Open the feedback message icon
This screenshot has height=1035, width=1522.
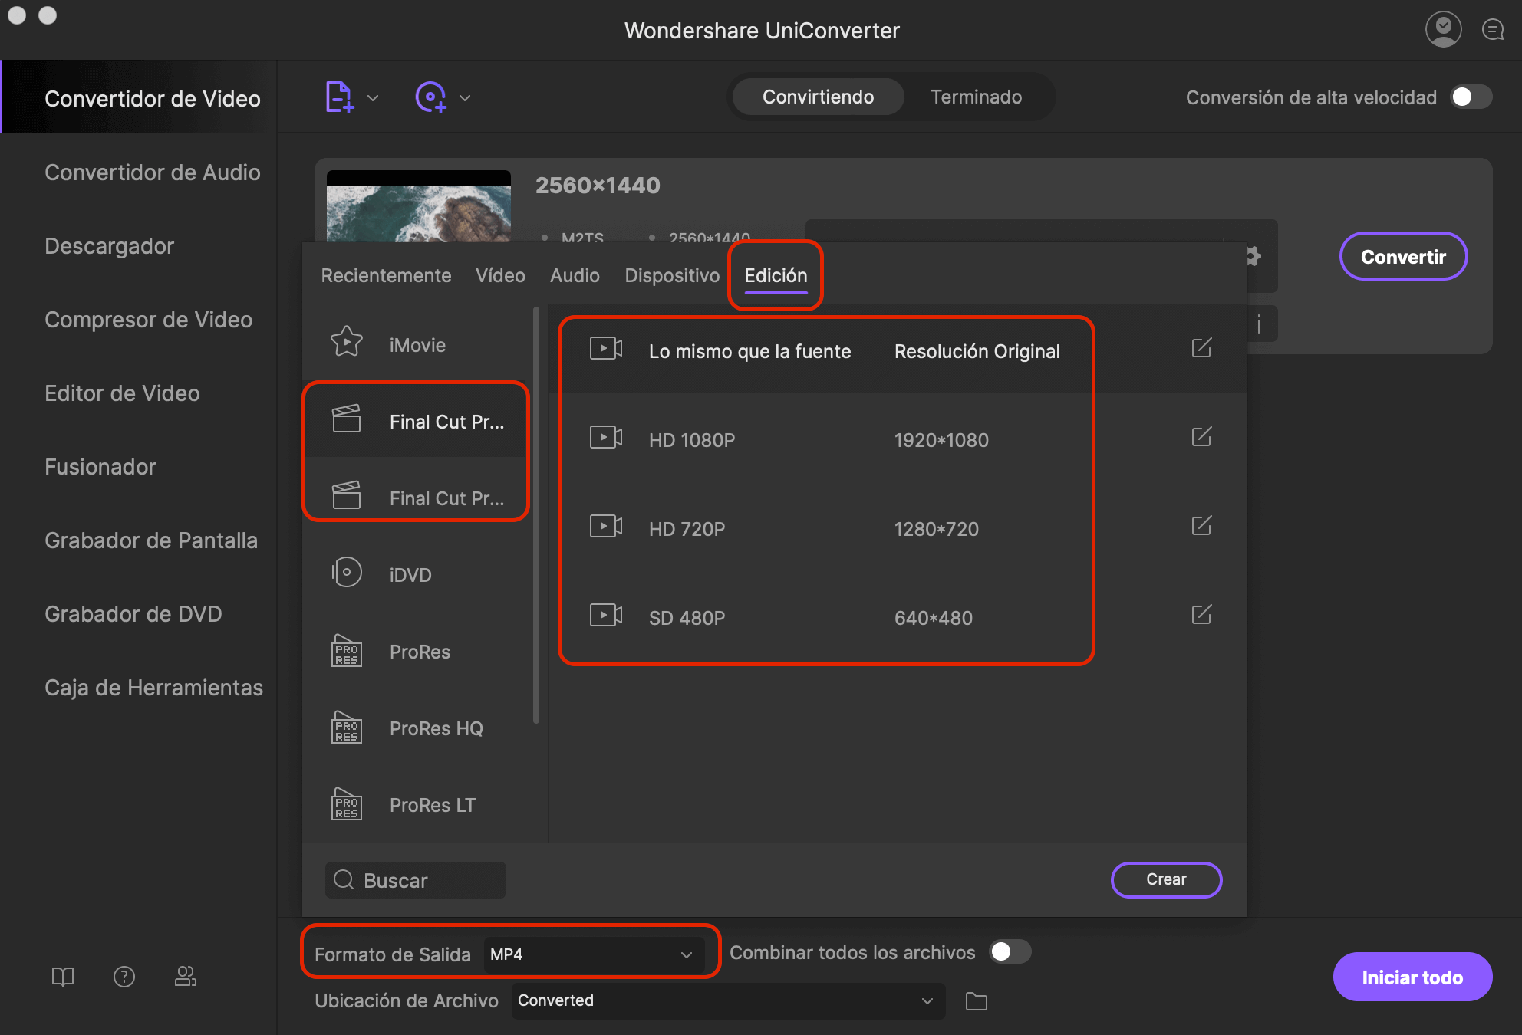[1492, 30]
